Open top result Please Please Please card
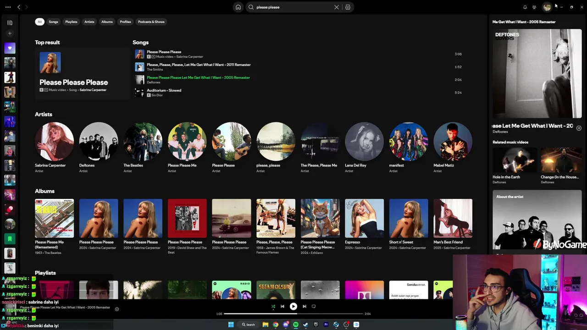Image resolution: width=587 pixels, height=330 pixels. (x=83, y=73)
